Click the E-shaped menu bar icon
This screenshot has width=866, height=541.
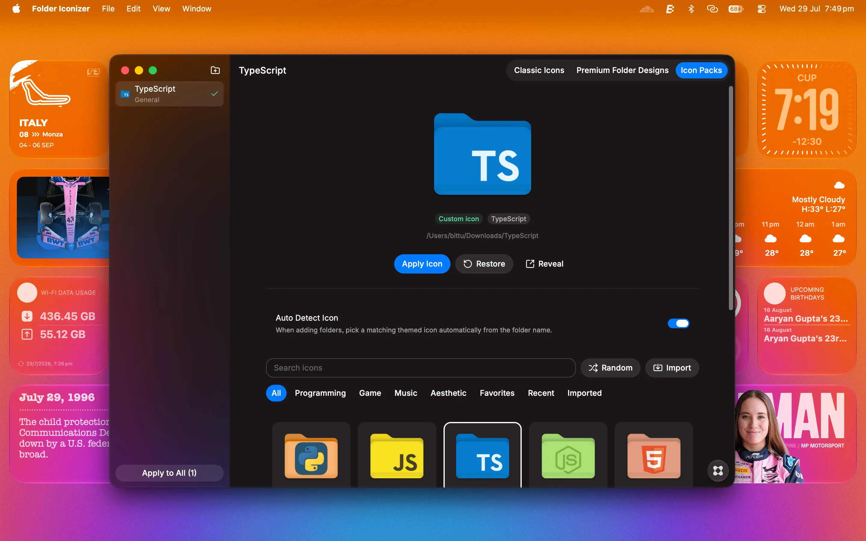tap(670, 9)
